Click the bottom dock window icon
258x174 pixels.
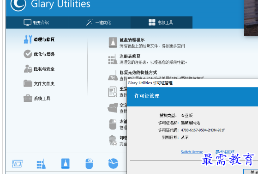pos(18,164)
